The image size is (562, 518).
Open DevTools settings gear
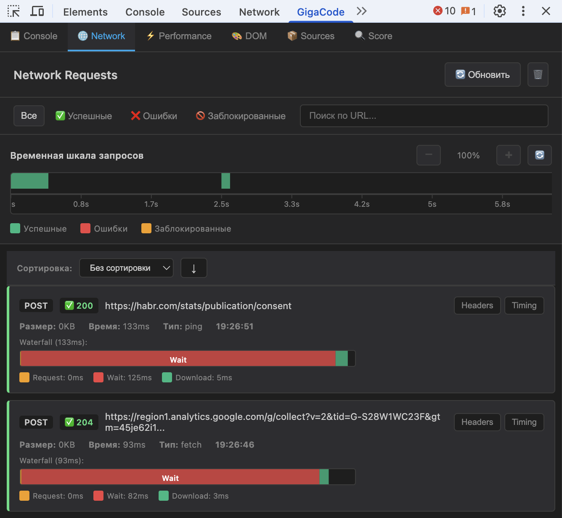coord(499,11)
